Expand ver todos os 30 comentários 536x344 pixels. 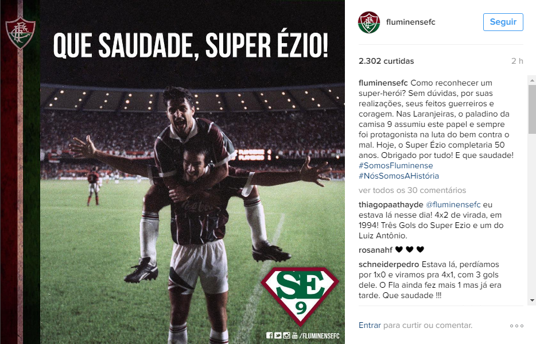(x=412, y=190)
